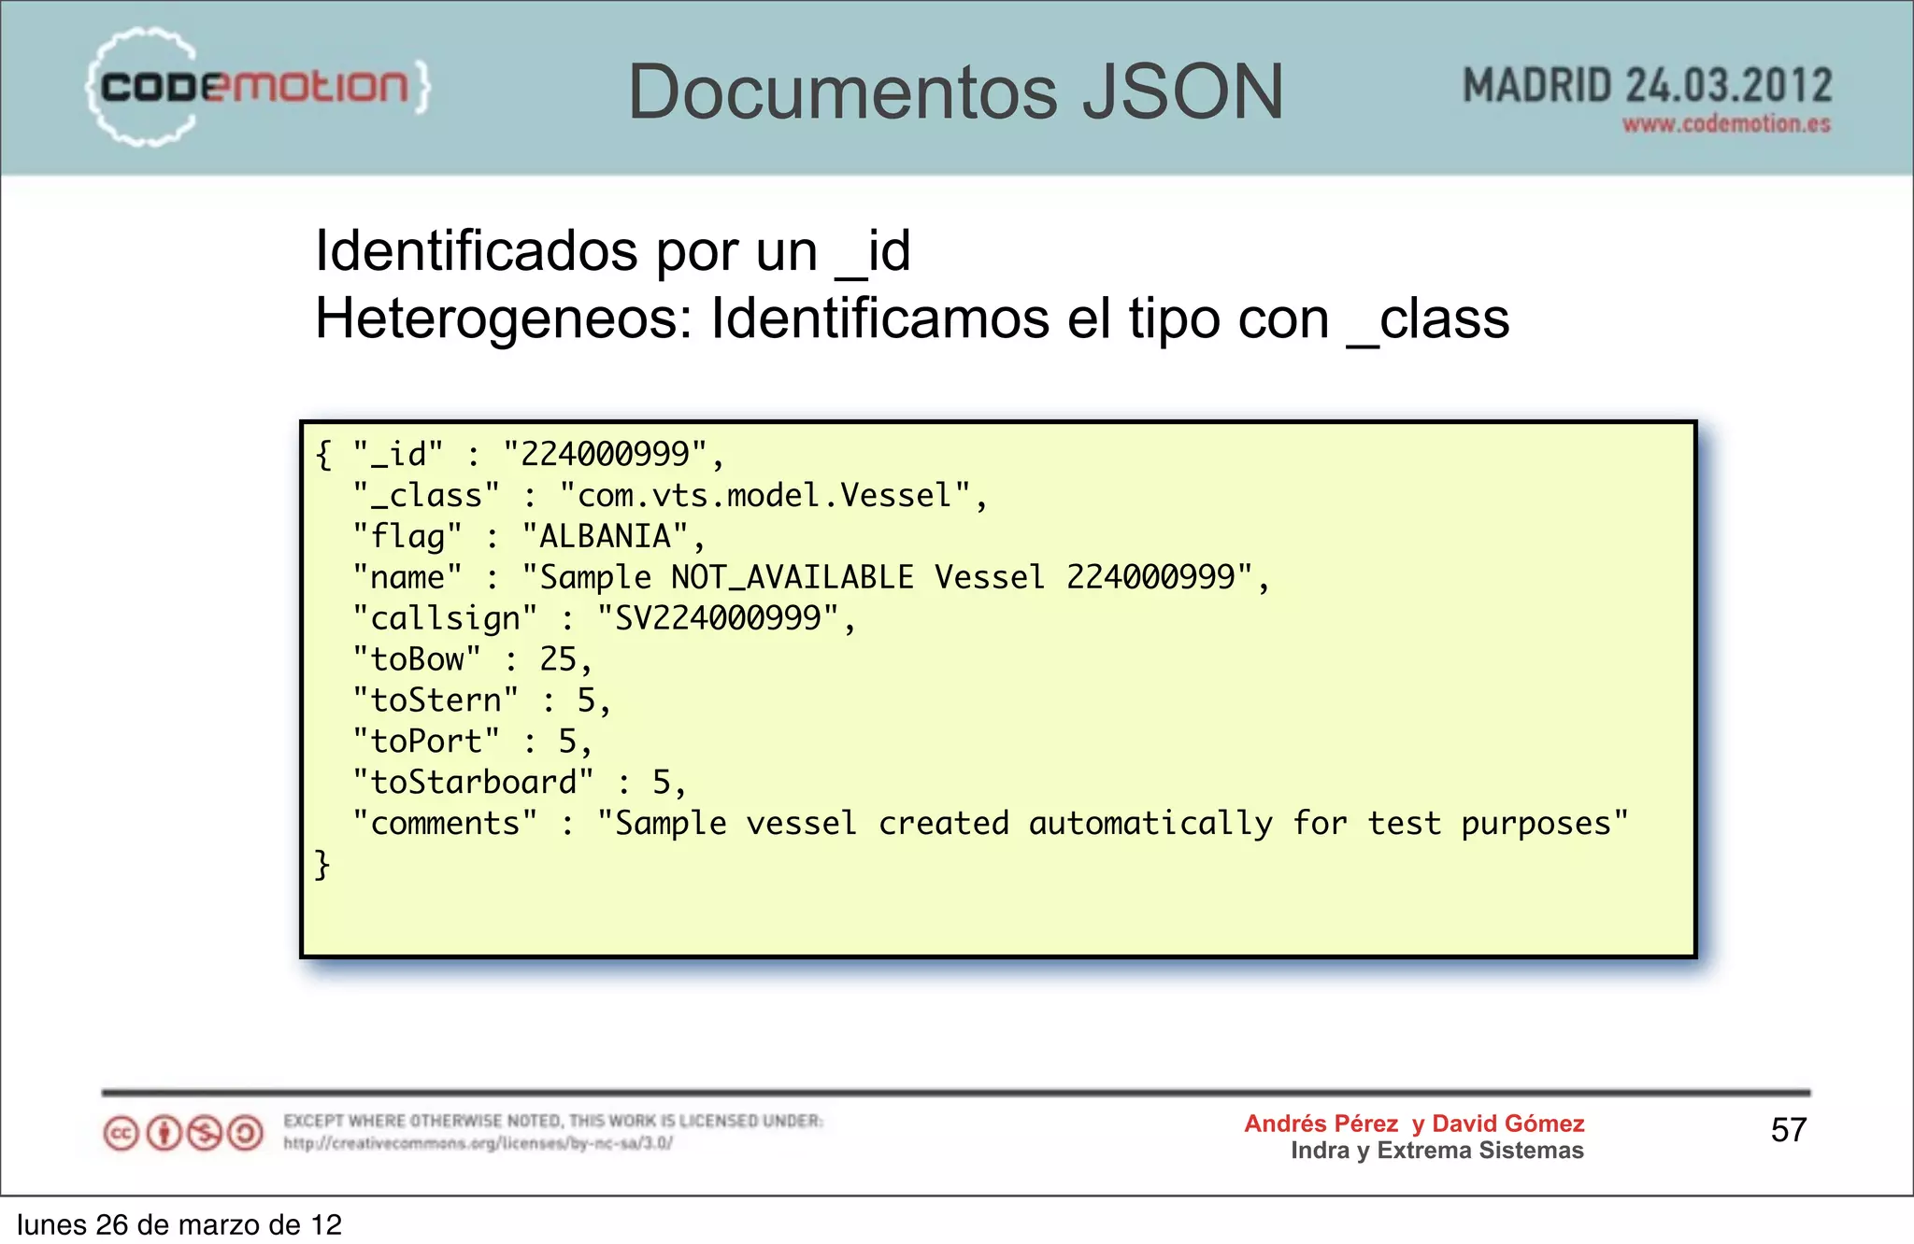Click the Creative Commons CC icon

pos(121,1133)
